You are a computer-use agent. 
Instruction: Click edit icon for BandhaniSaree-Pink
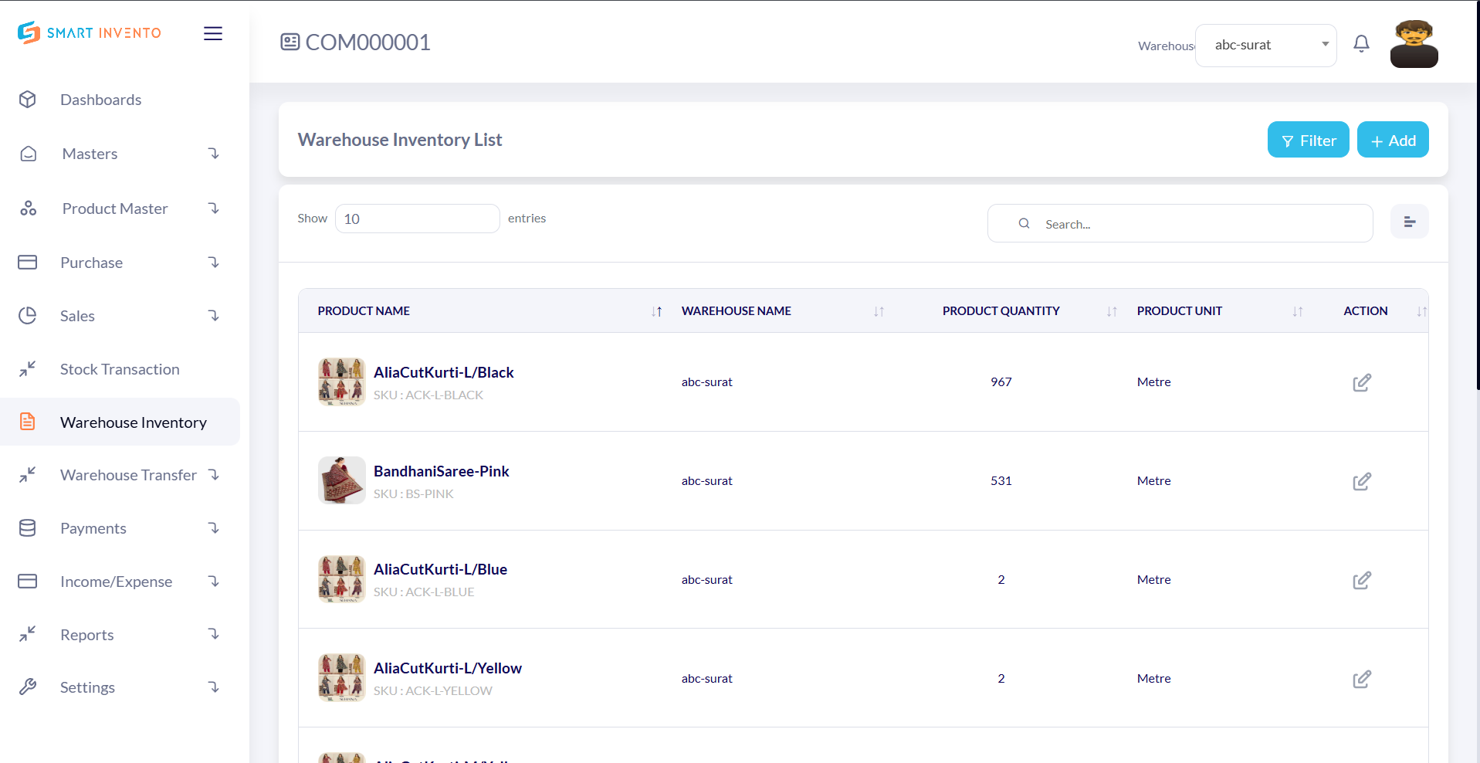pos(1361,481)
